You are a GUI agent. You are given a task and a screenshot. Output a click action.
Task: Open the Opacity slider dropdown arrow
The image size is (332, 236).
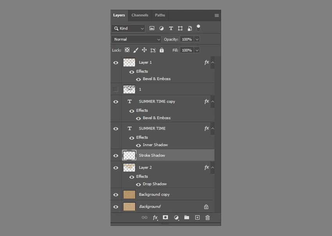click(197, 39)
